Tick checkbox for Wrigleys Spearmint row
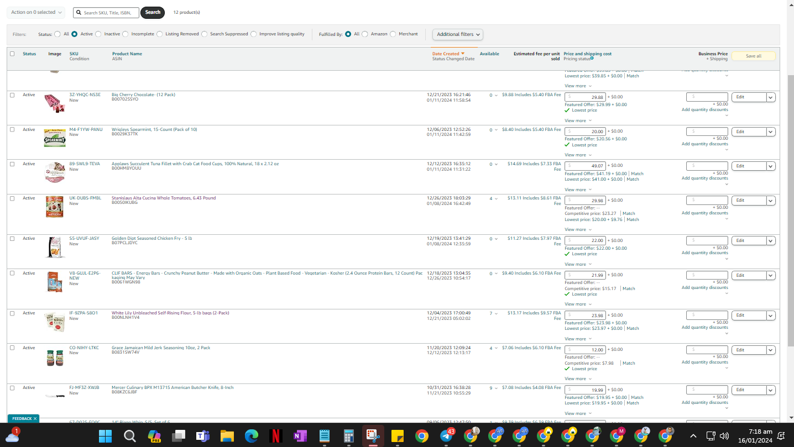The width and height of the screenshot is (794, 447). point(12,130)
